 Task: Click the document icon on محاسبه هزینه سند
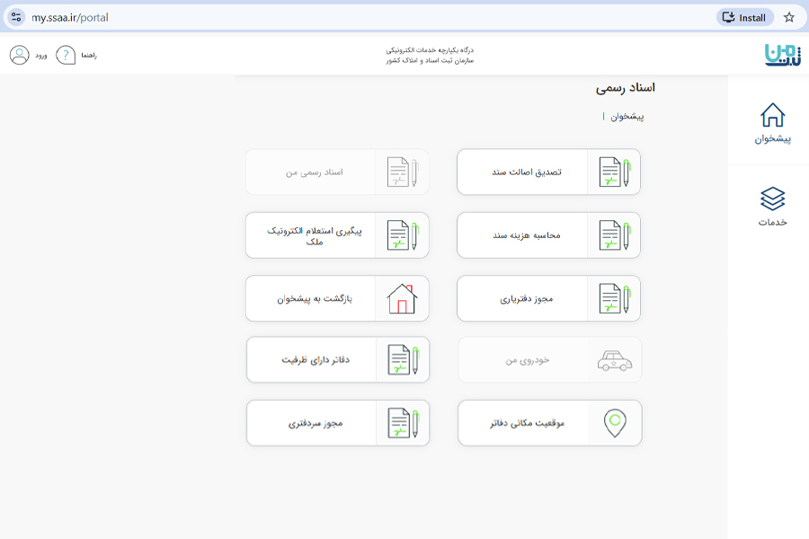(x=616, y=234)
